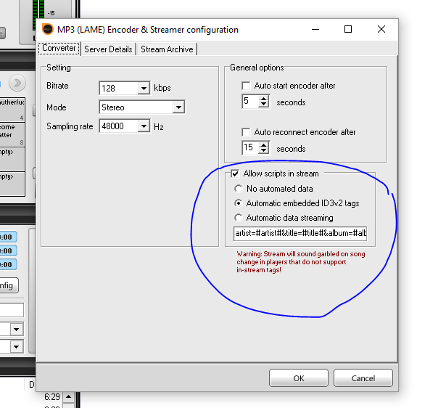The width and height of the screenshot is (446, 408).
Task: Close the encoder configuration dialog
Action: [381, 29]
